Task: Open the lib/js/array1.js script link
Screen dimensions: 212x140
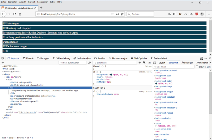Action: click(x=28, y=112)
